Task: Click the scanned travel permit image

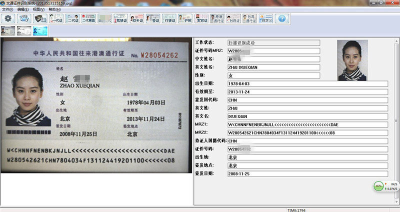Action: pos(96,105)
